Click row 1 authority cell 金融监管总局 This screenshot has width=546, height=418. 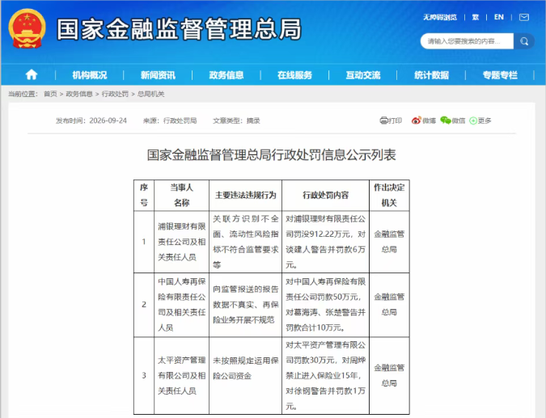(x=389, y=242)
